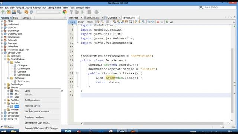Click the Uncomment icon in editor toolbar
The height and width of the screenshot is (134, 238).
[x=171, y=22]
